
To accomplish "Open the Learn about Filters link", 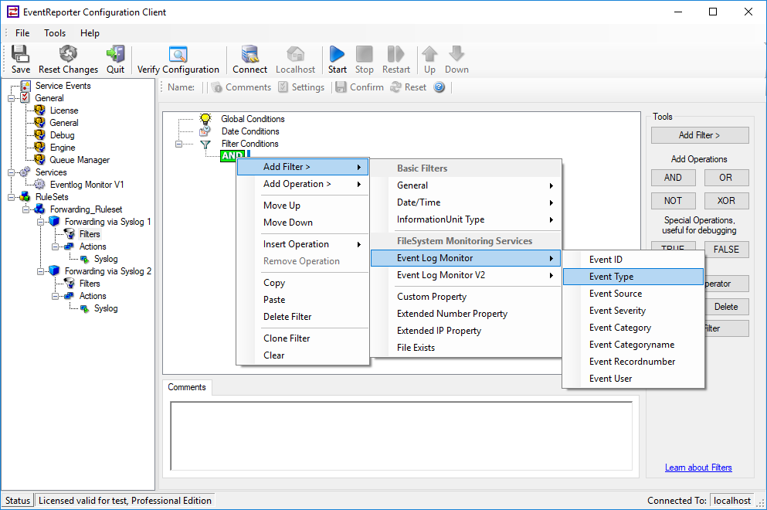I will coord(698,467).
